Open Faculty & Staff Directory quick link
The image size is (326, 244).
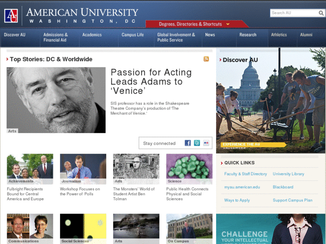tap(245, 174)
